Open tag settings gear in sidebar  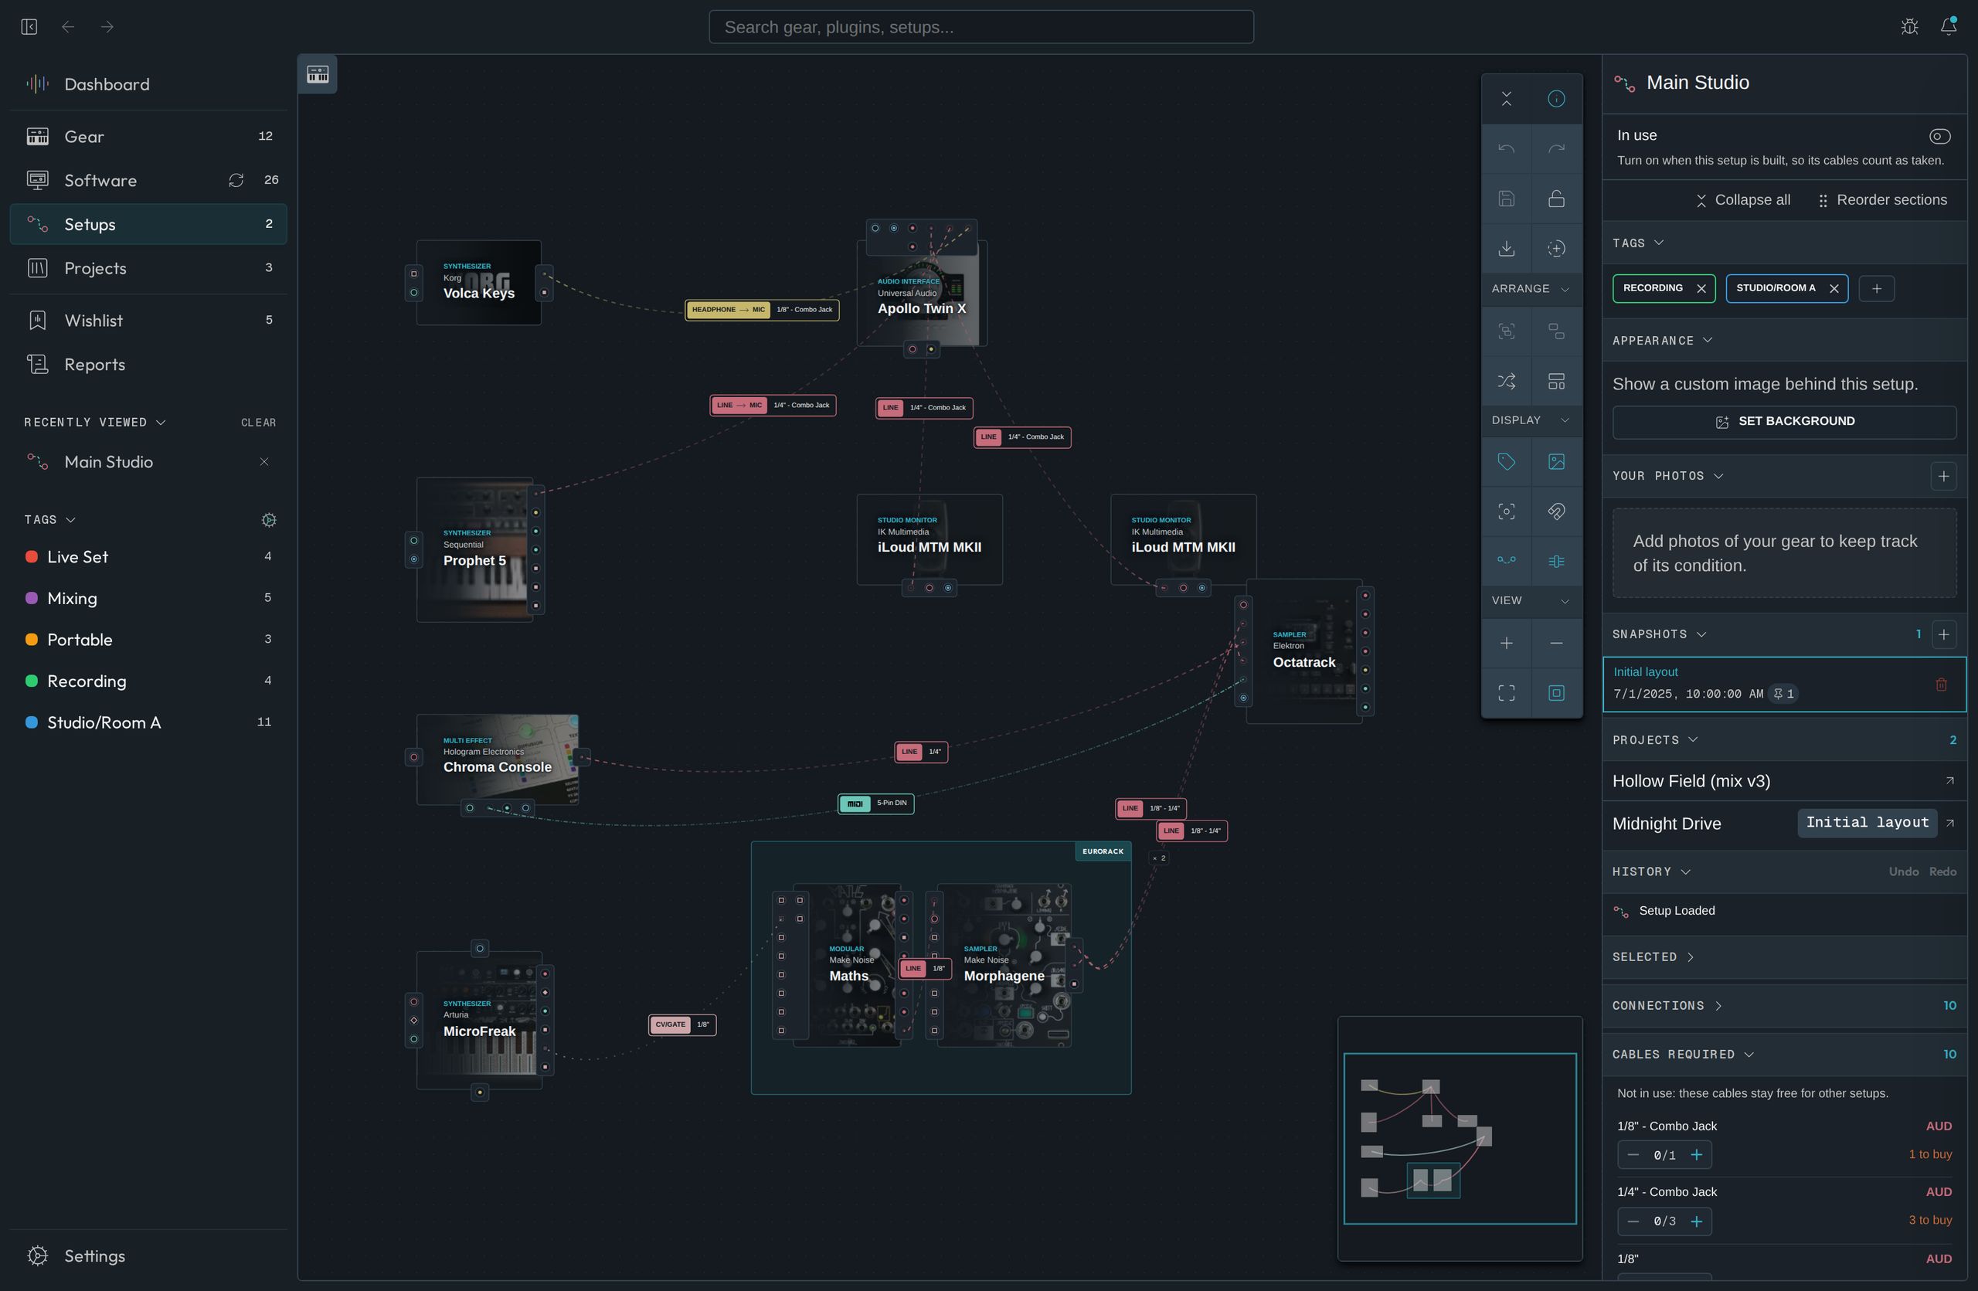pos(268,520)
